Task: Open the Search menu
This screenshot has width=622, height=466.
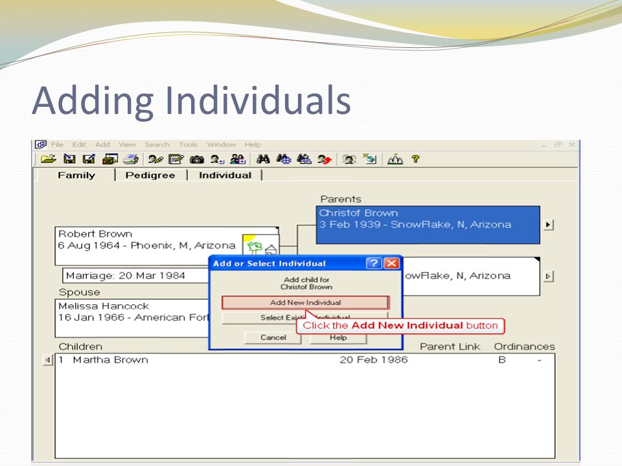Action: pyautogui.click(x=157, y=144)
